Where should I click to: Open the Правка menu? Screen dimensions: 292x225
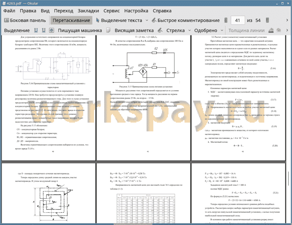pyautogui.click(x=28, y=11)
